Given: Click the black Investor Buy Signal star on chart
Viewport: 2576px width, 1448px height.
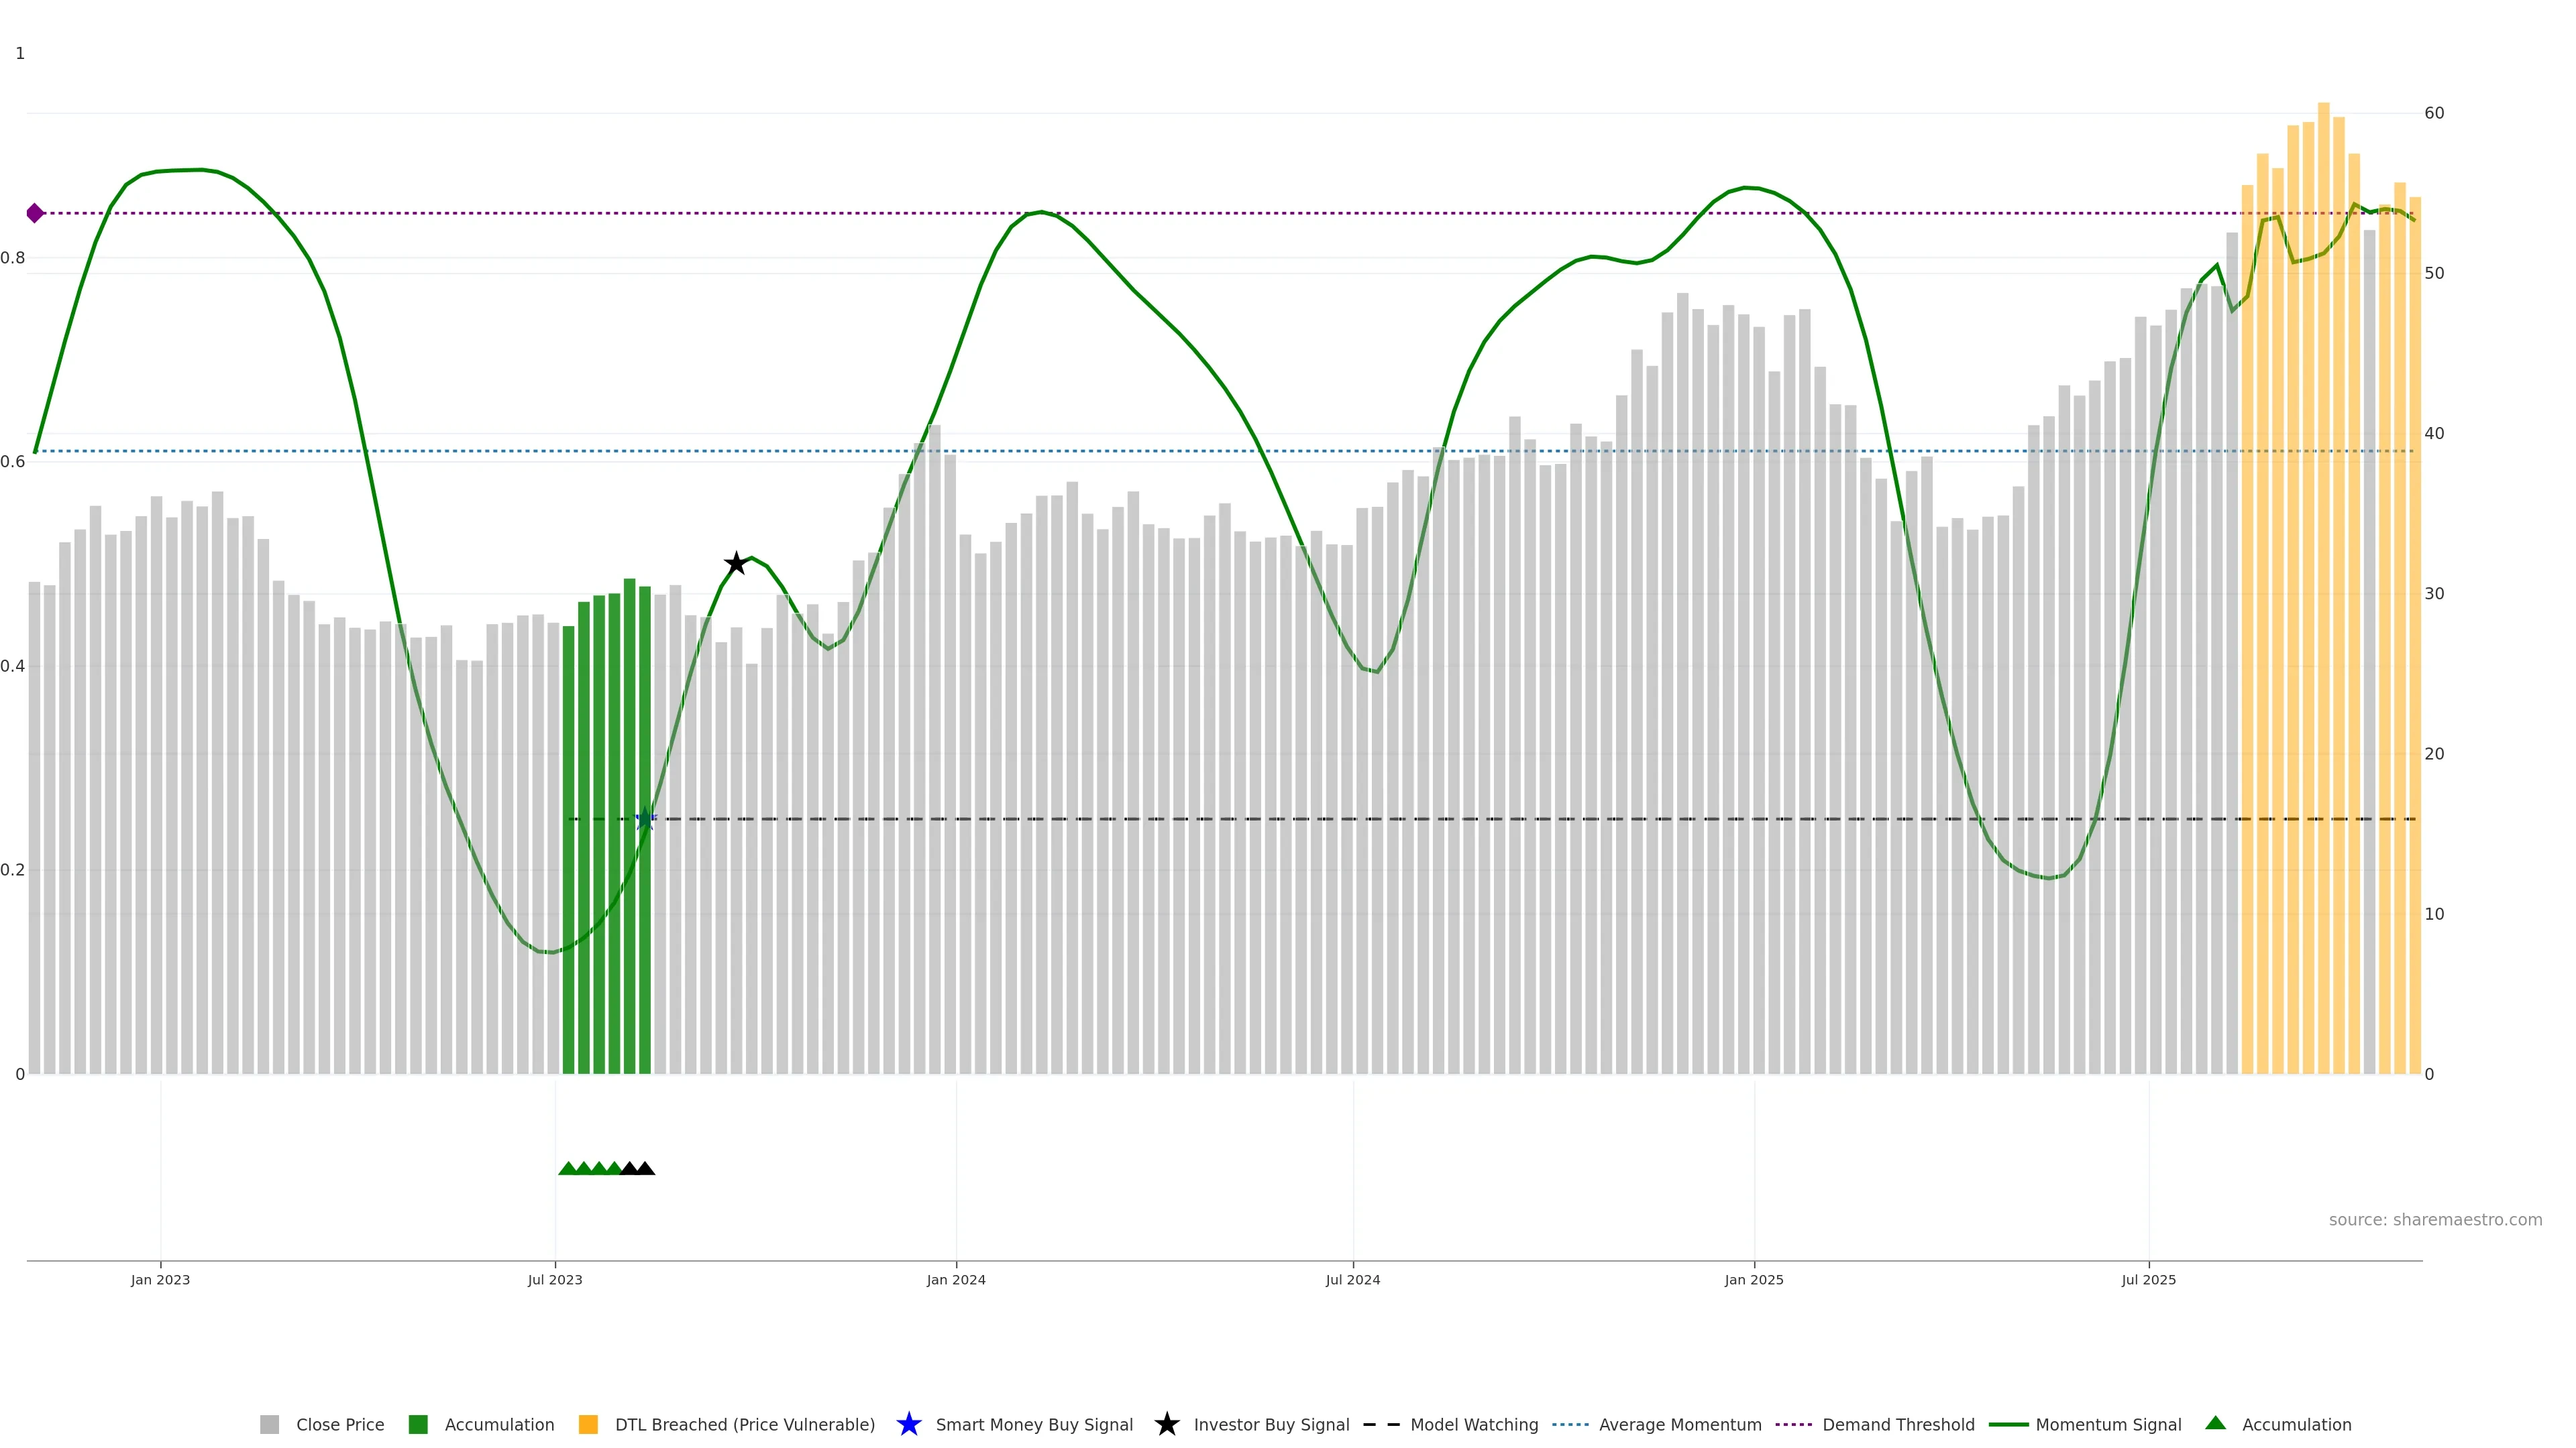Looking at the screenshot, I should 736,564.
